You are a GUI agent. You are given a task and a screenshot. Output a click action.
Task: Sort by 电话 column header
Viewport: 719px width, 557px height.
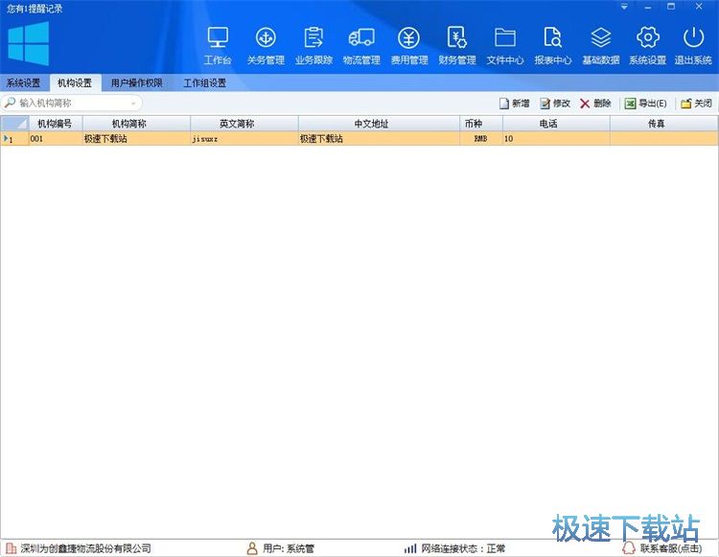click(x=556, y=124)
